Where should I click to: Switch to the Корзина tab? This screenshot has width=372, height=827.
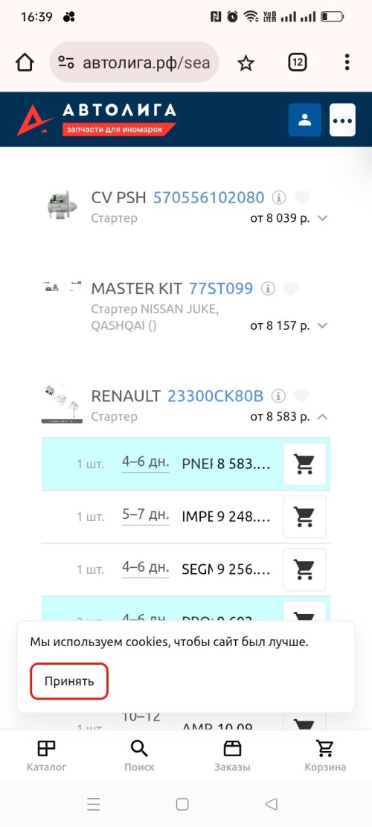coord(325,756)
